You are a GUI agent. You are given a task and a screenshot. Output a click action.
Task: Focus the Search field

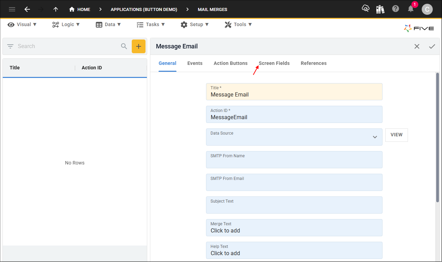click(67, 46)
